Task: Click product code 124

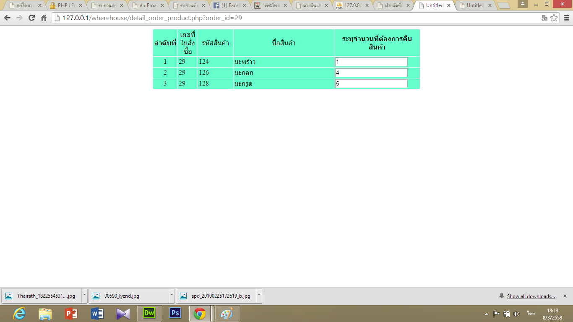Action: tap(204, 62)
